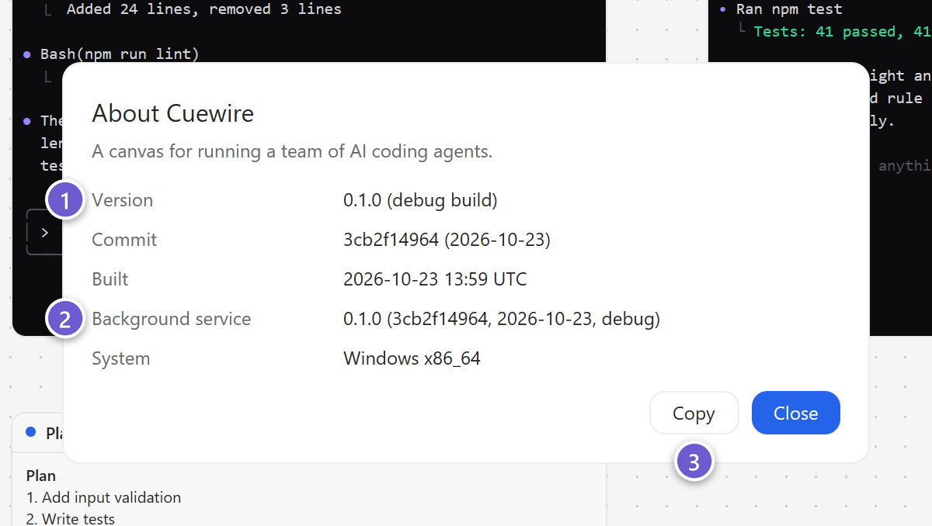Click the 'A canvas for running a team' description
This screenshot has height=526, width=932.
click(x=292, y=151)
